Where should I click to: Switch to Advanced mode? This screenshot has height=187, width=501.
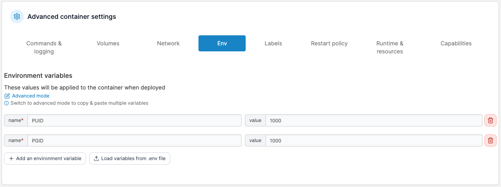31,96
